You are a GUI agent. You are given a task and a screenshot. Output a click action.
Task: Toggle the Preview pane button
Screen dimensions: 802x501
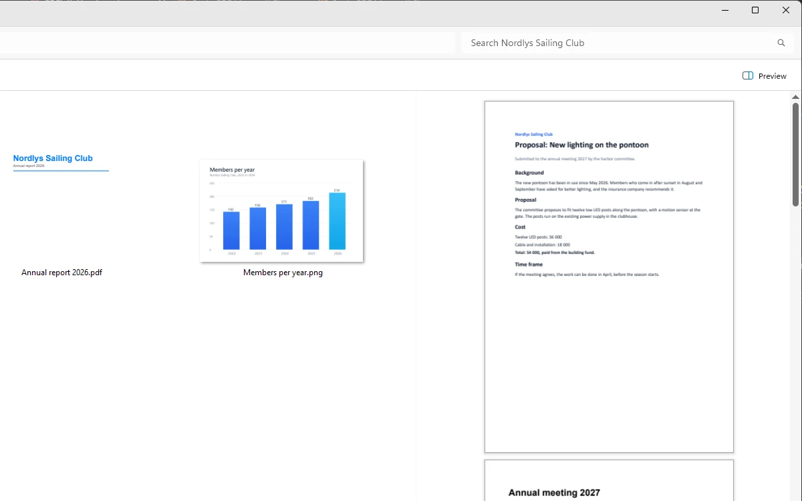[765, 76]
